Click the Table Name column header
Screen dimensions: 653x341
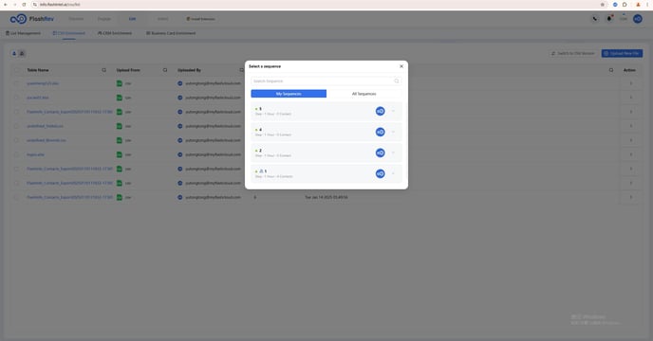click(38, 70)
